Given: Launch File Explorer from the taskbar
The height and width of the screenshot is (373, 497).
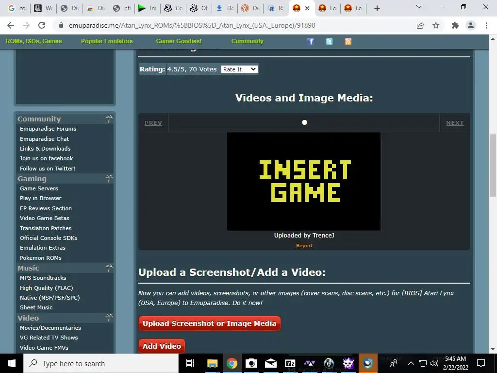Looking at the screenshot, I should coord(213,363).
